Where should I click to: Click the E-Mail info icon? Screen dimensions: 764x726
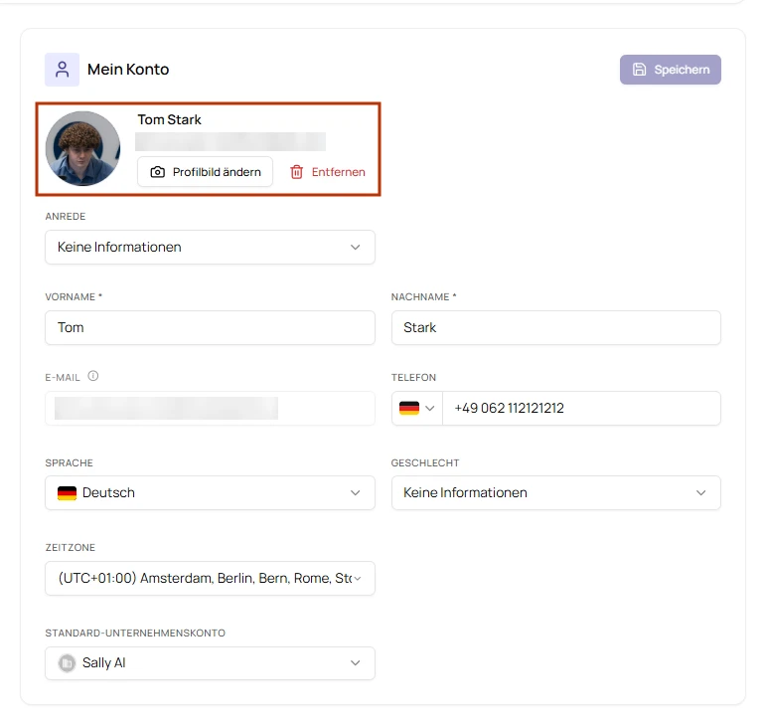[93, 376]
